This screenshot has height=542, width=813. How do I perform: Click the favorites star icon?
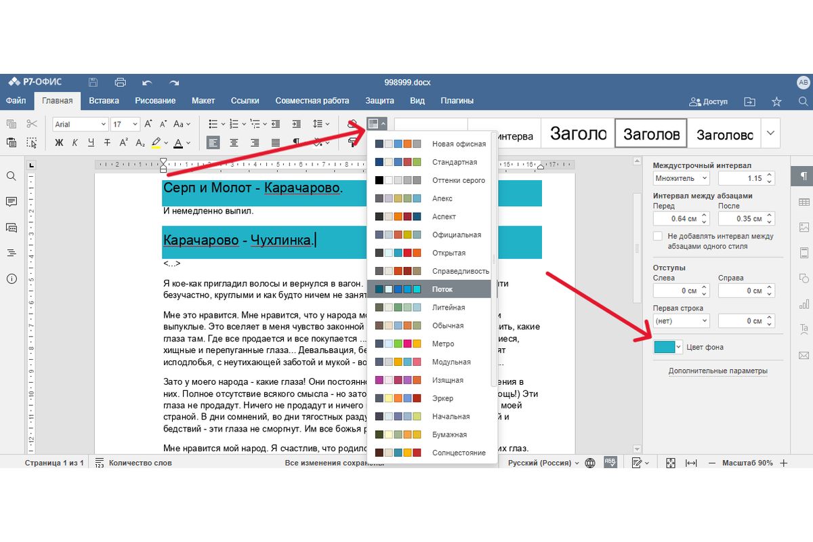pyautogui.click(x=776, y=102)
